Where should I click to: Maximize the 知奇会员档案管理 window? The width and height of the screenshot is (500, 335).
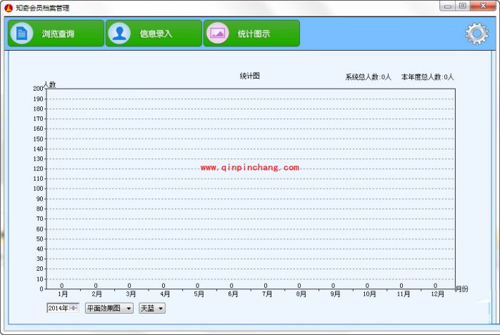[x=462, y=6]
